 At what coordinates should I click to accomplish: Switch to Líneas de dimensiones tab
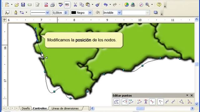[65, 109]
